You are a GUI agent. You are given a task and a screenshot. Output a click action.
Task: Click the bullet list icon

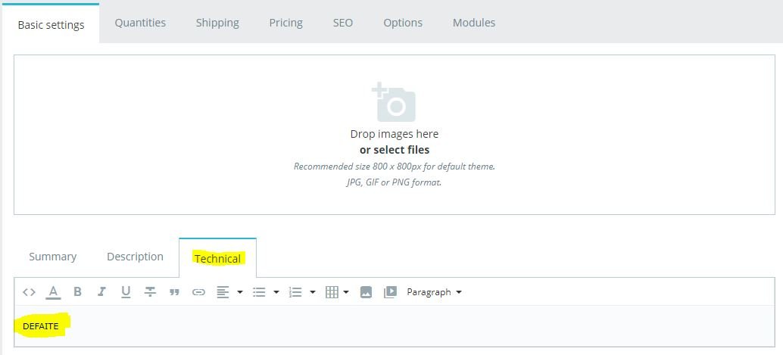click(x=259, y=292)
